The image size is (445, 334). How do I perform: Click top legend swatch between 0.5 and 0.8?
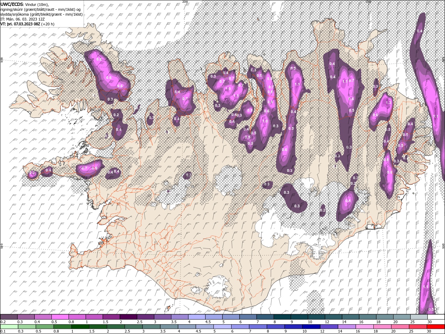click(x=60, y=317)
